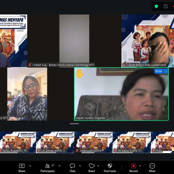Image resolution: width=174 pixels, height=174 pixels.
Task: Select Irwansyah Purba participant thumbnail
Action: point(94,142)
